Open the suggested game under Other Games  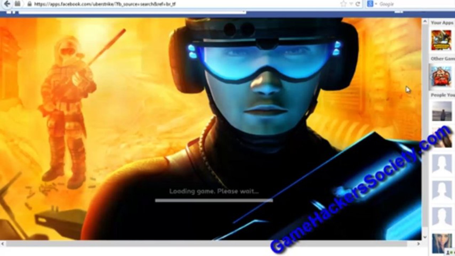tap(441, 76)
